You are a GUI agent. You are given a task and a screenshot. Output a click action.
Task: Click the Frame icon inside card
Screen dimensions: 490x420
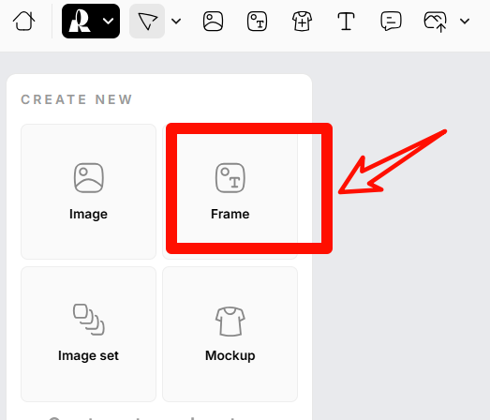tap(230, 177)
